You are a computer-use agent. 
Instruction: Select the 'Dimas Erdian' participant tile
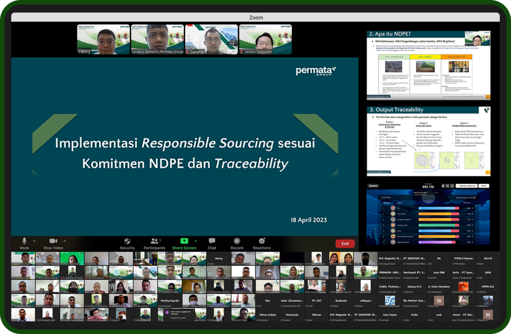[x=267, y=315]
